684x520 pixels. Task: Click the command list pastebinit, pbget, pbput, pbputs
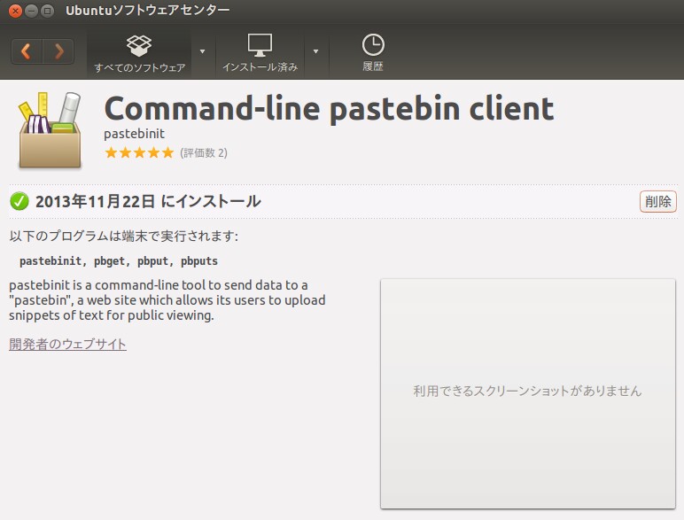tap(119, 261)
